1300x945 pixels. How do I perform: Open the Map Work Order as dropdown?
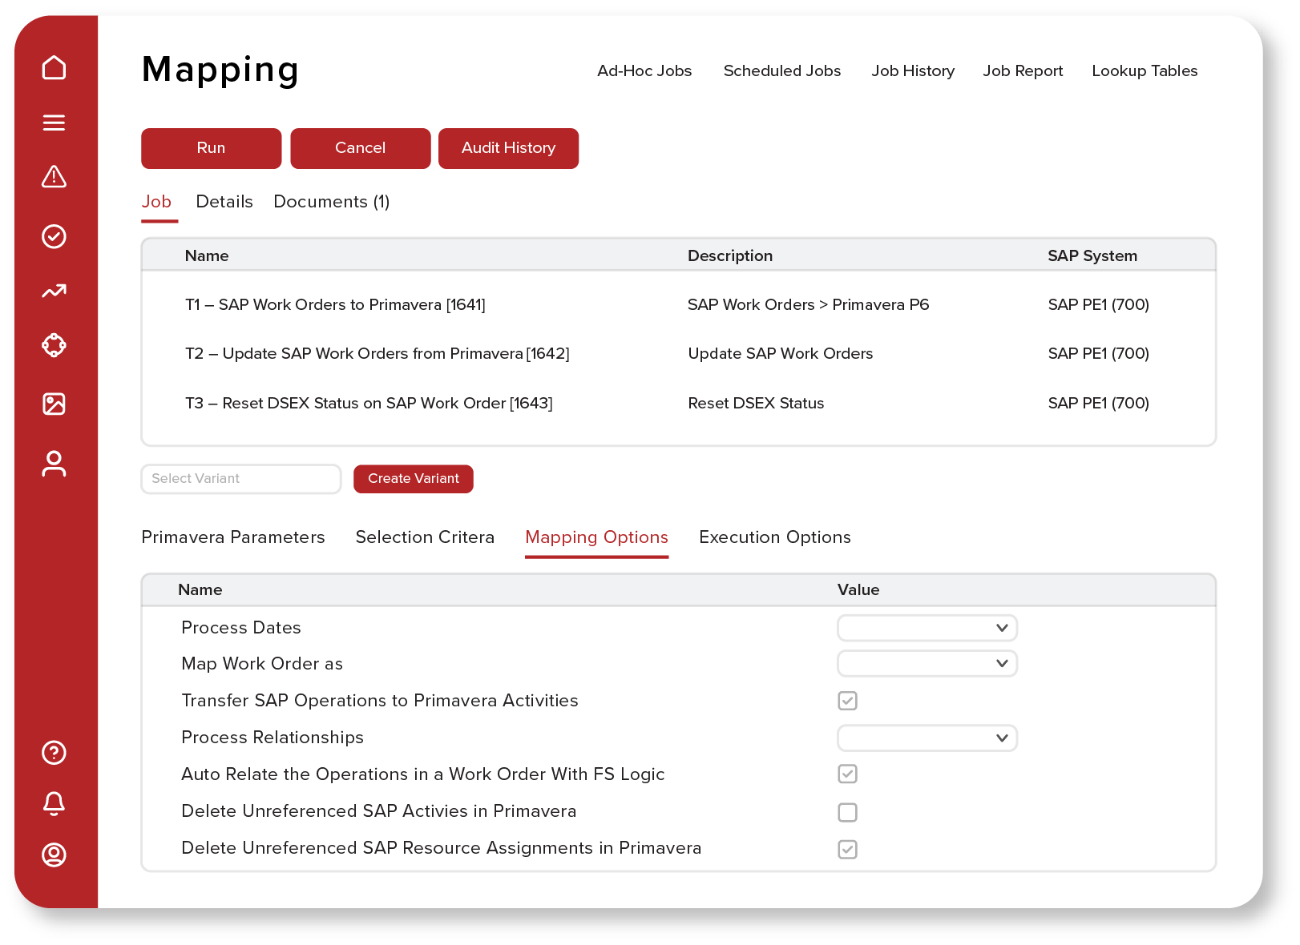pyautogui.click(x=927, y=664)
